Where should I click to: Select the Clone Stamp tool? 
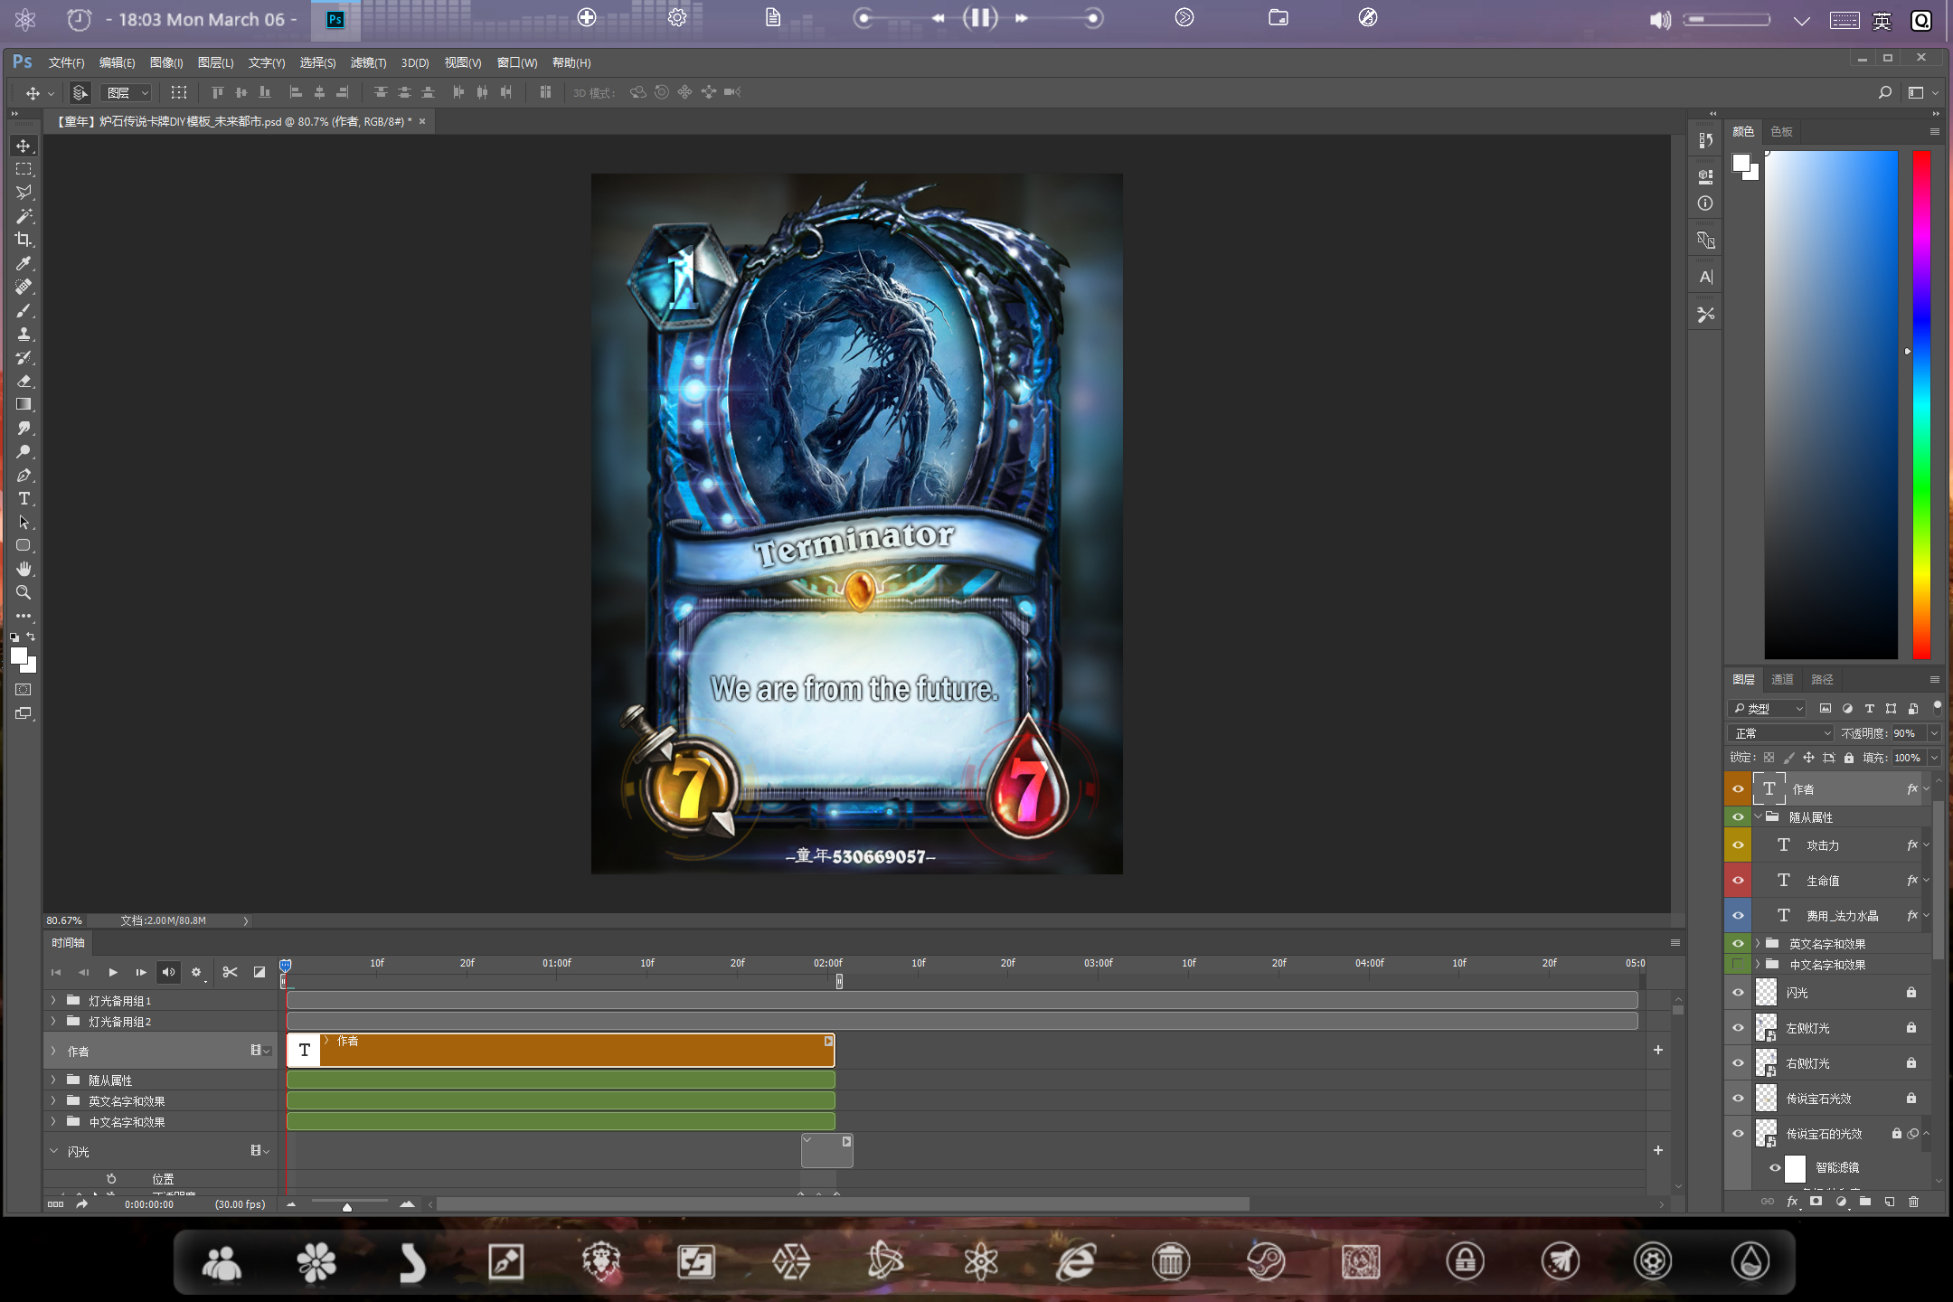(24, 334)
